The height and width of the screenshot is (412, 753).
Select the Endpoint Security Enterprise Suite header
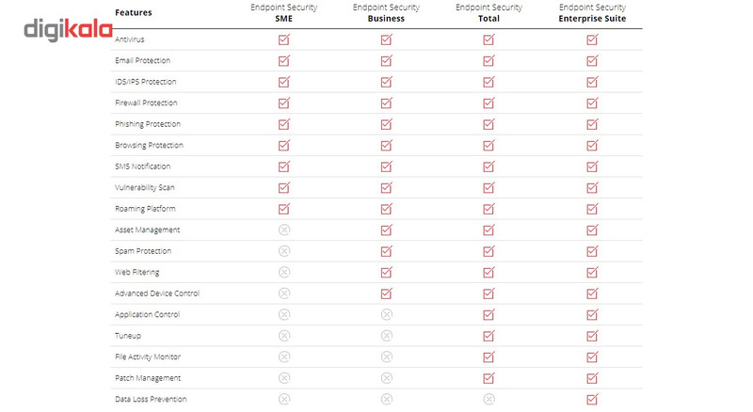pos(592,13)
